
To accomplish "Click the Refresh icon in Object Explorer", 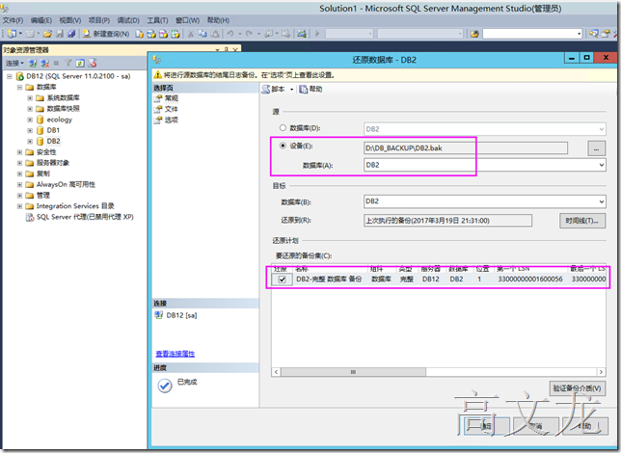I will [x=80, y=63].
